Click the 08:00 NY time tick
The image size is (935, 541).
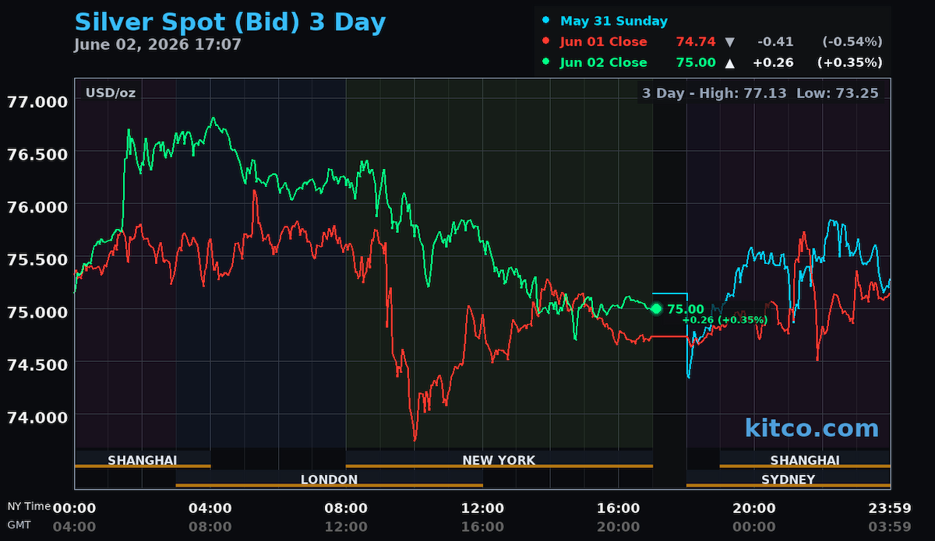coord(346,508)
